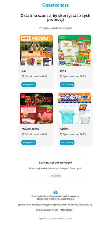Image resolution: width=111 pixels, height=228 pixels.
Task: Click the alarm clock icon under Dino
Action: tap(61, 76)
